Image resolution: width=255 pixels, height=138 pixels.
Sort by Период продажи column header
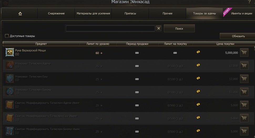coord(137,44)
